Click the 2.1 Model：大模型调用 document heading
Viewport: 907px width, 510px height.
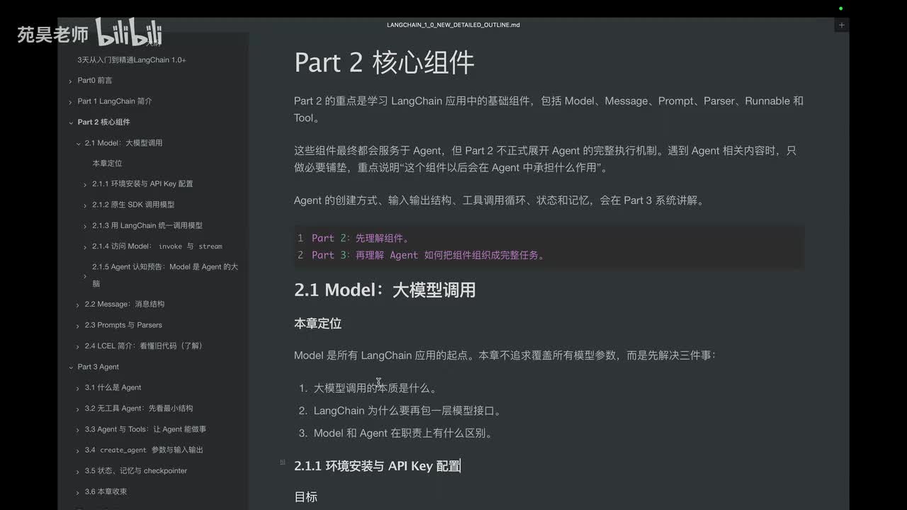pyautogui.click(x=385, y=290)
